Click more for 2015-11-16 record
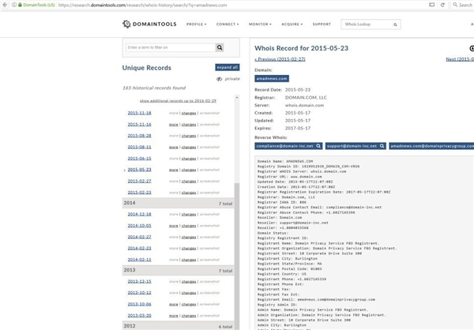This screenshot has height=330, width=474. pos(174,125)
